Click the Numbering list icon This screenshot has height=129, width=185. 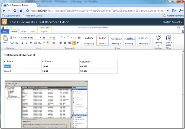pyautogui.click(x=68, y=37)
